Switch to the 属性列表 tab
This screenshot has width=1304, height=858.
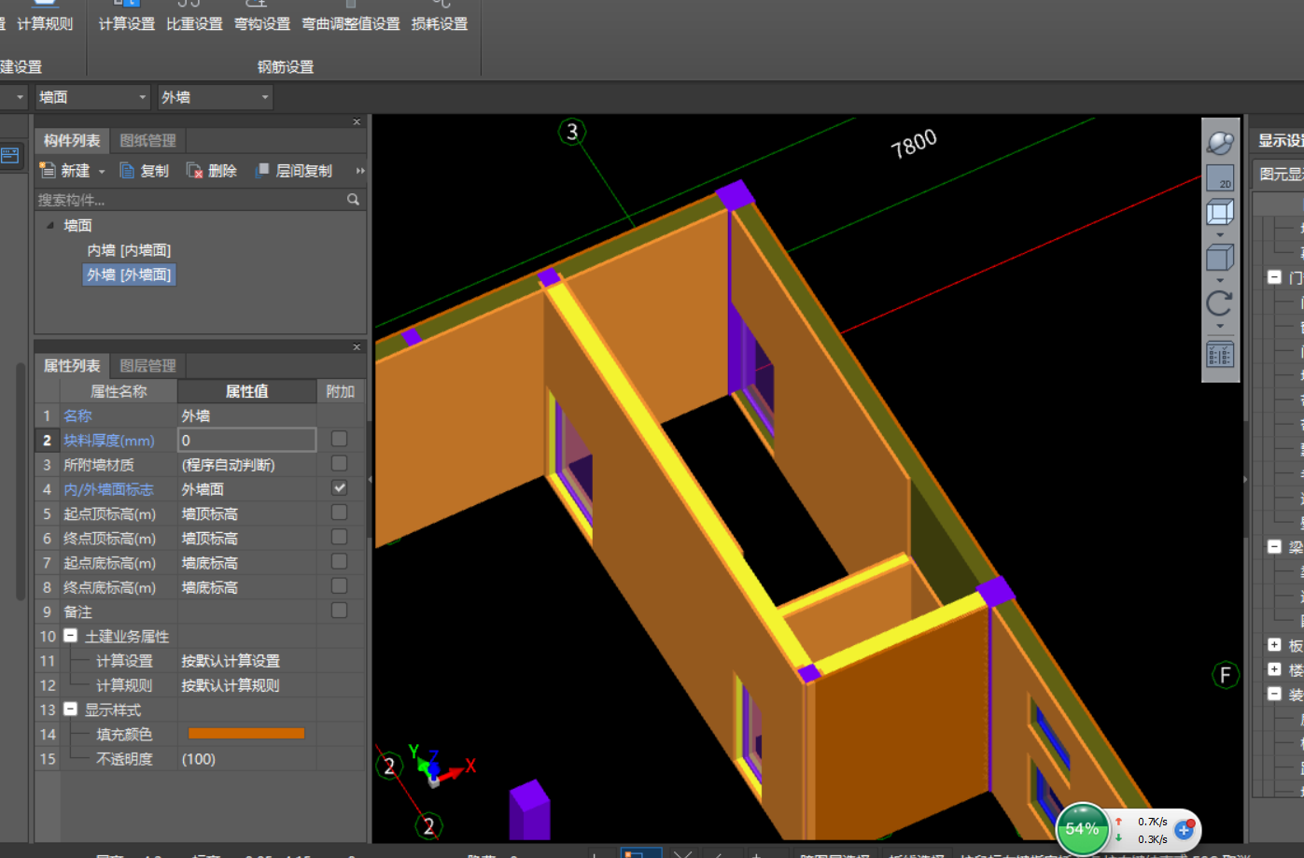72,365
